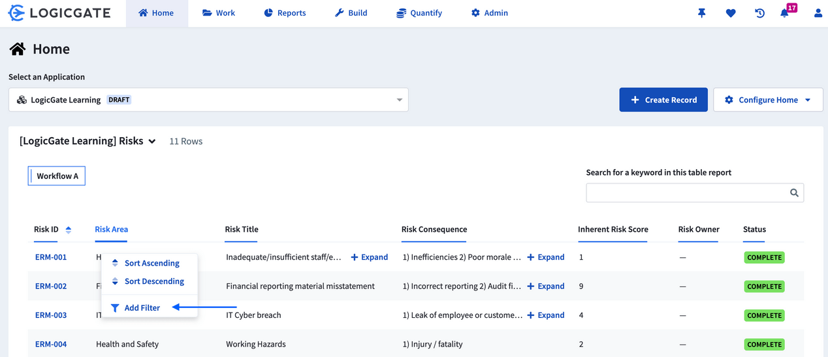This screenshot has width=828, height=357.
Task: Click the Risk Owner column header
Action: click(699, 229)
